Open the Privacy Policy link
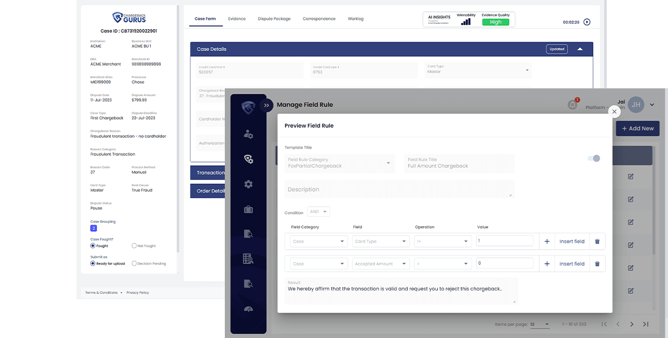668x338 pixels. pyautogui.click(x=138, y=293)
